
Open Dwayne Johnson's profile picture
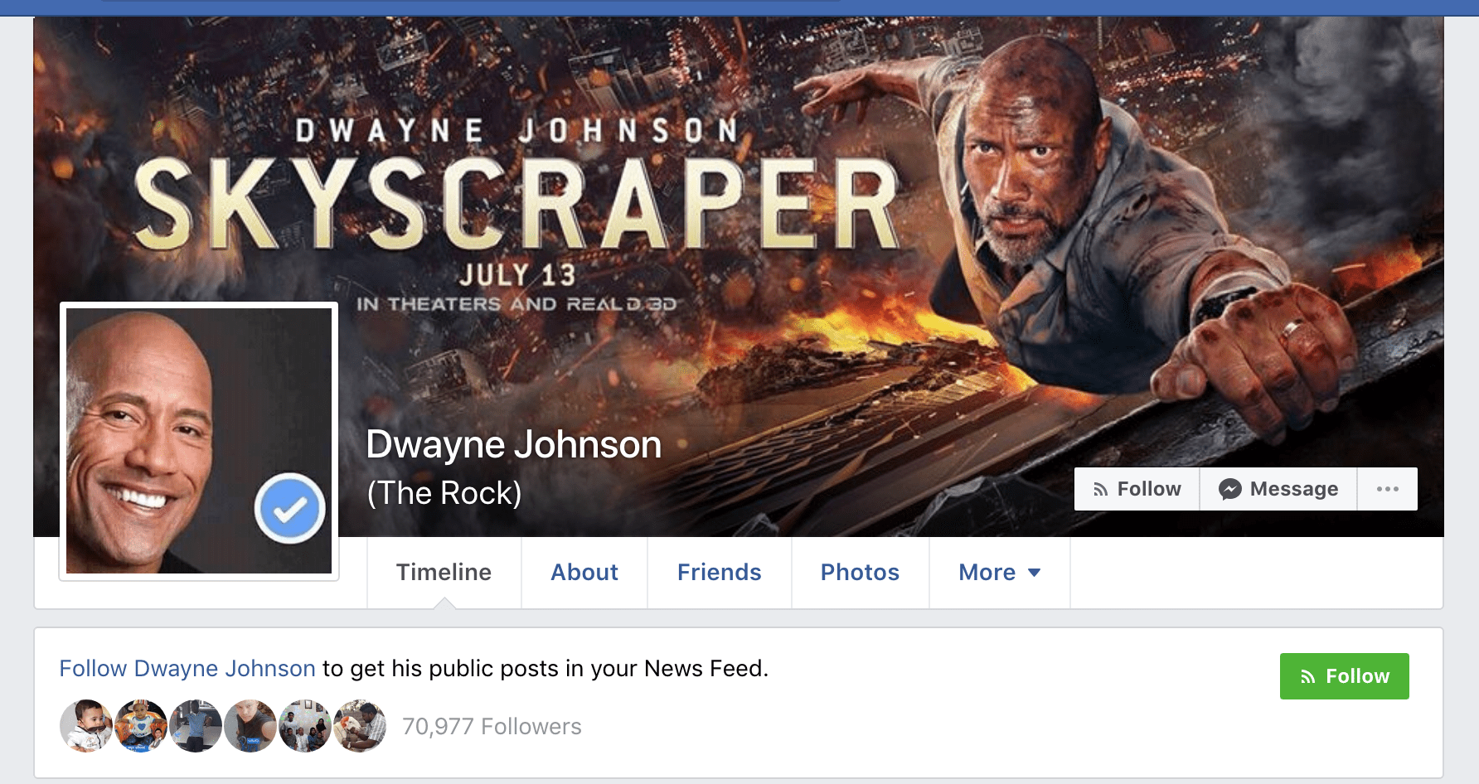tap(199, 441)
